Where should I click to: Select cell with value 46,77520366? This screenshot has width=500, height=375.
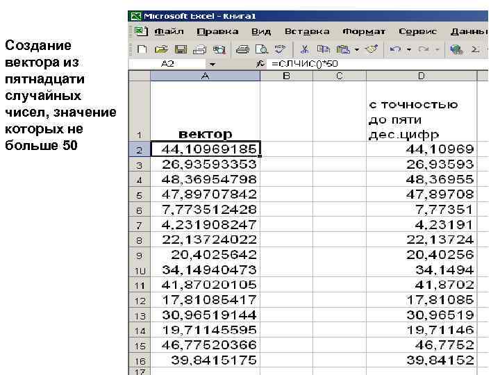[x=206, y=345]
